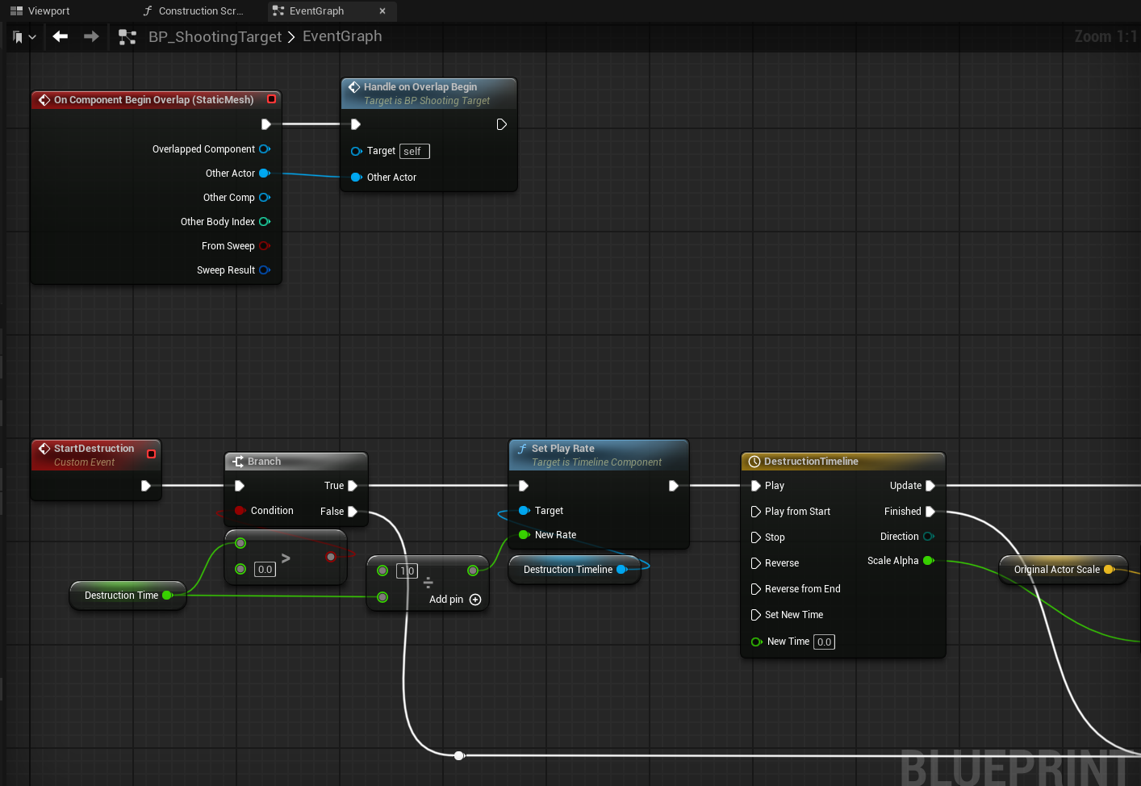This screenshot has width=1141, height=786.
Task: Click the Branch node's False output pin
Action: coord(353,512)
